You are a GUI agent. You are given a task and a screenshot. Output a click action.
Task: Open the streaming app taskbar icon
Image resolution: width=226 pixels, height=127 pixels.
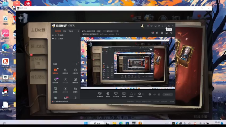click(140, 123)
